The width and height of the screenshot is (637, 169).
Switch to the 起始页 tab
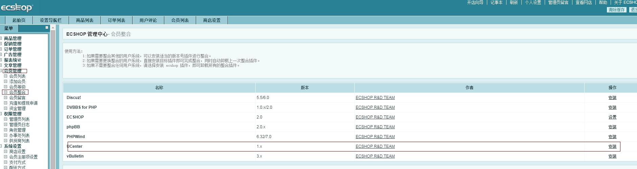(x=19, y=20)
